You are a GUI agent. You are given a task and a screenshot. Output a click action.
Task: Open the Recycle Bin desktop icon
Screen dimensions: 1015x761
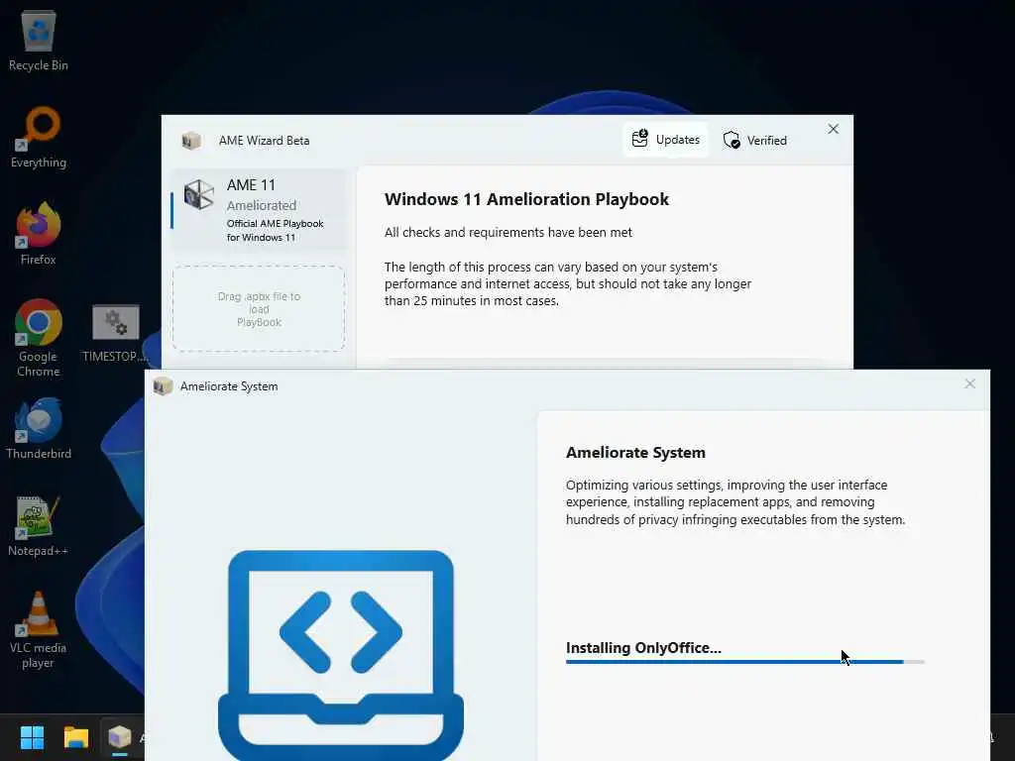point(39,40)
